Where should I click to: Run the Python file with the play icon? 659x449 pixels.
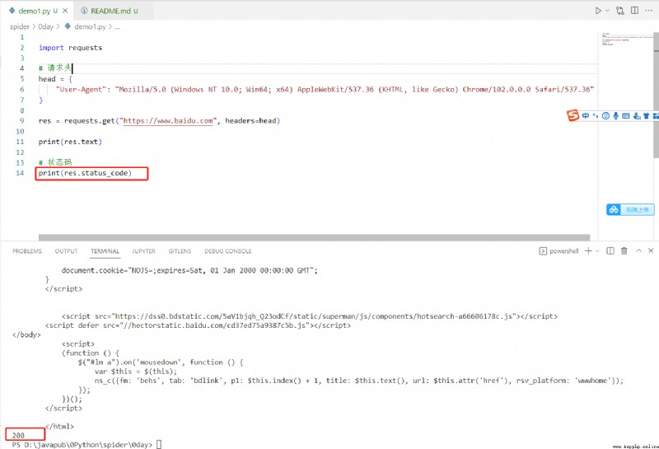[x=598, y=11]
